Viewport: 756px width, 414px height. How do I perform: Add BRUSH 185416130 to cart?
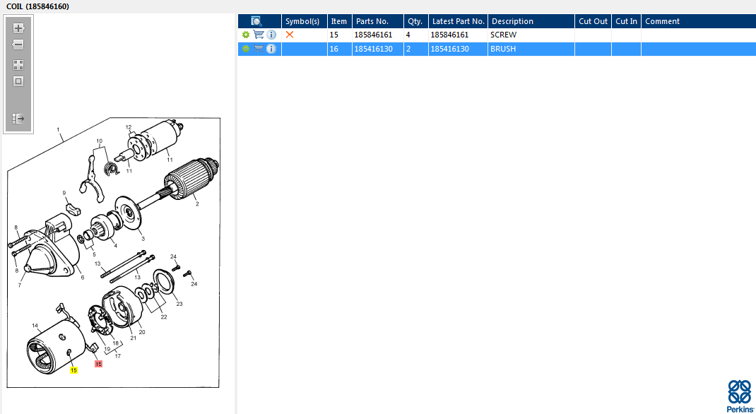pos(259,49)
